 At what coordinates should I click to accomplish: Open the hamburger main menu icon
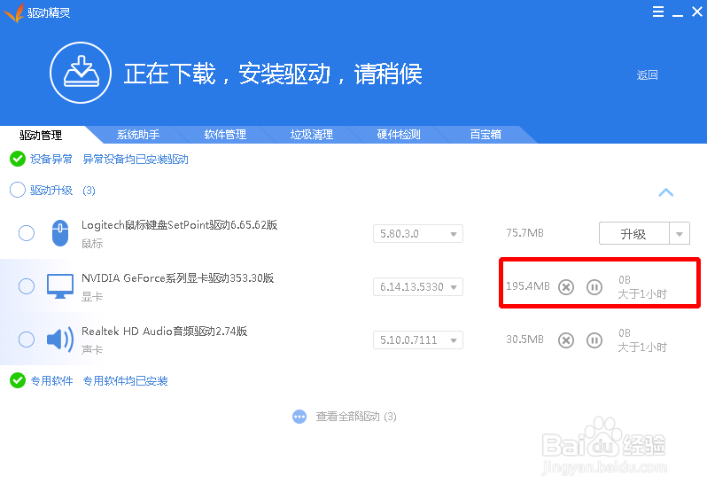pyautogui.click(x=658, y=12)
